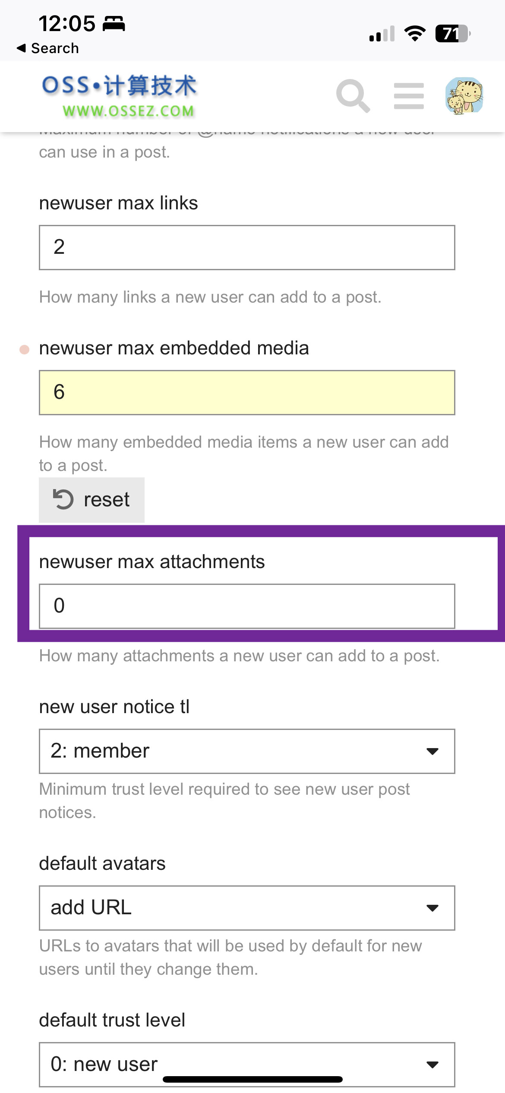The image size is (505, 1093).
Task: Open the hamburger menu
Action: tap(409, 96)
